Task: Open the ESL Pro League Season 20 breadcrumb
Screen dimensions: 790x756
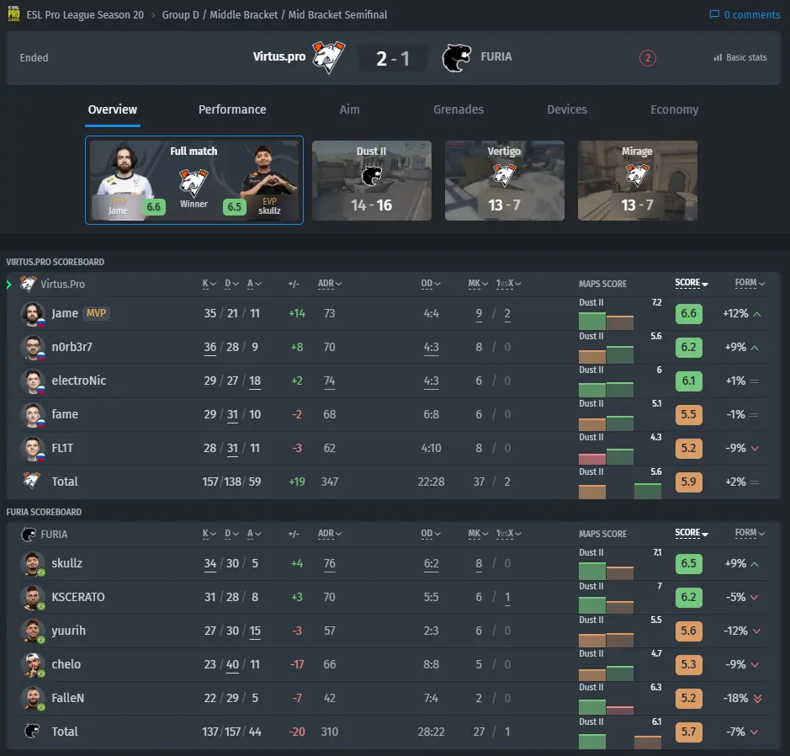Action: coord(85,15)
